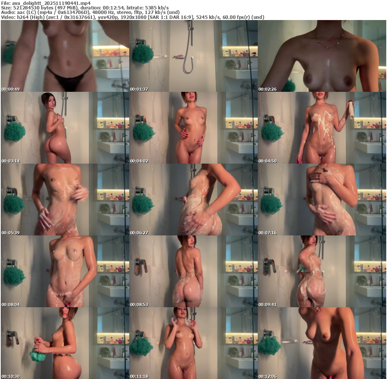The height and width of the screenshot is (379, 387).
Task: Click the 00:00:49 timestamp label
Action: point(11,89)
